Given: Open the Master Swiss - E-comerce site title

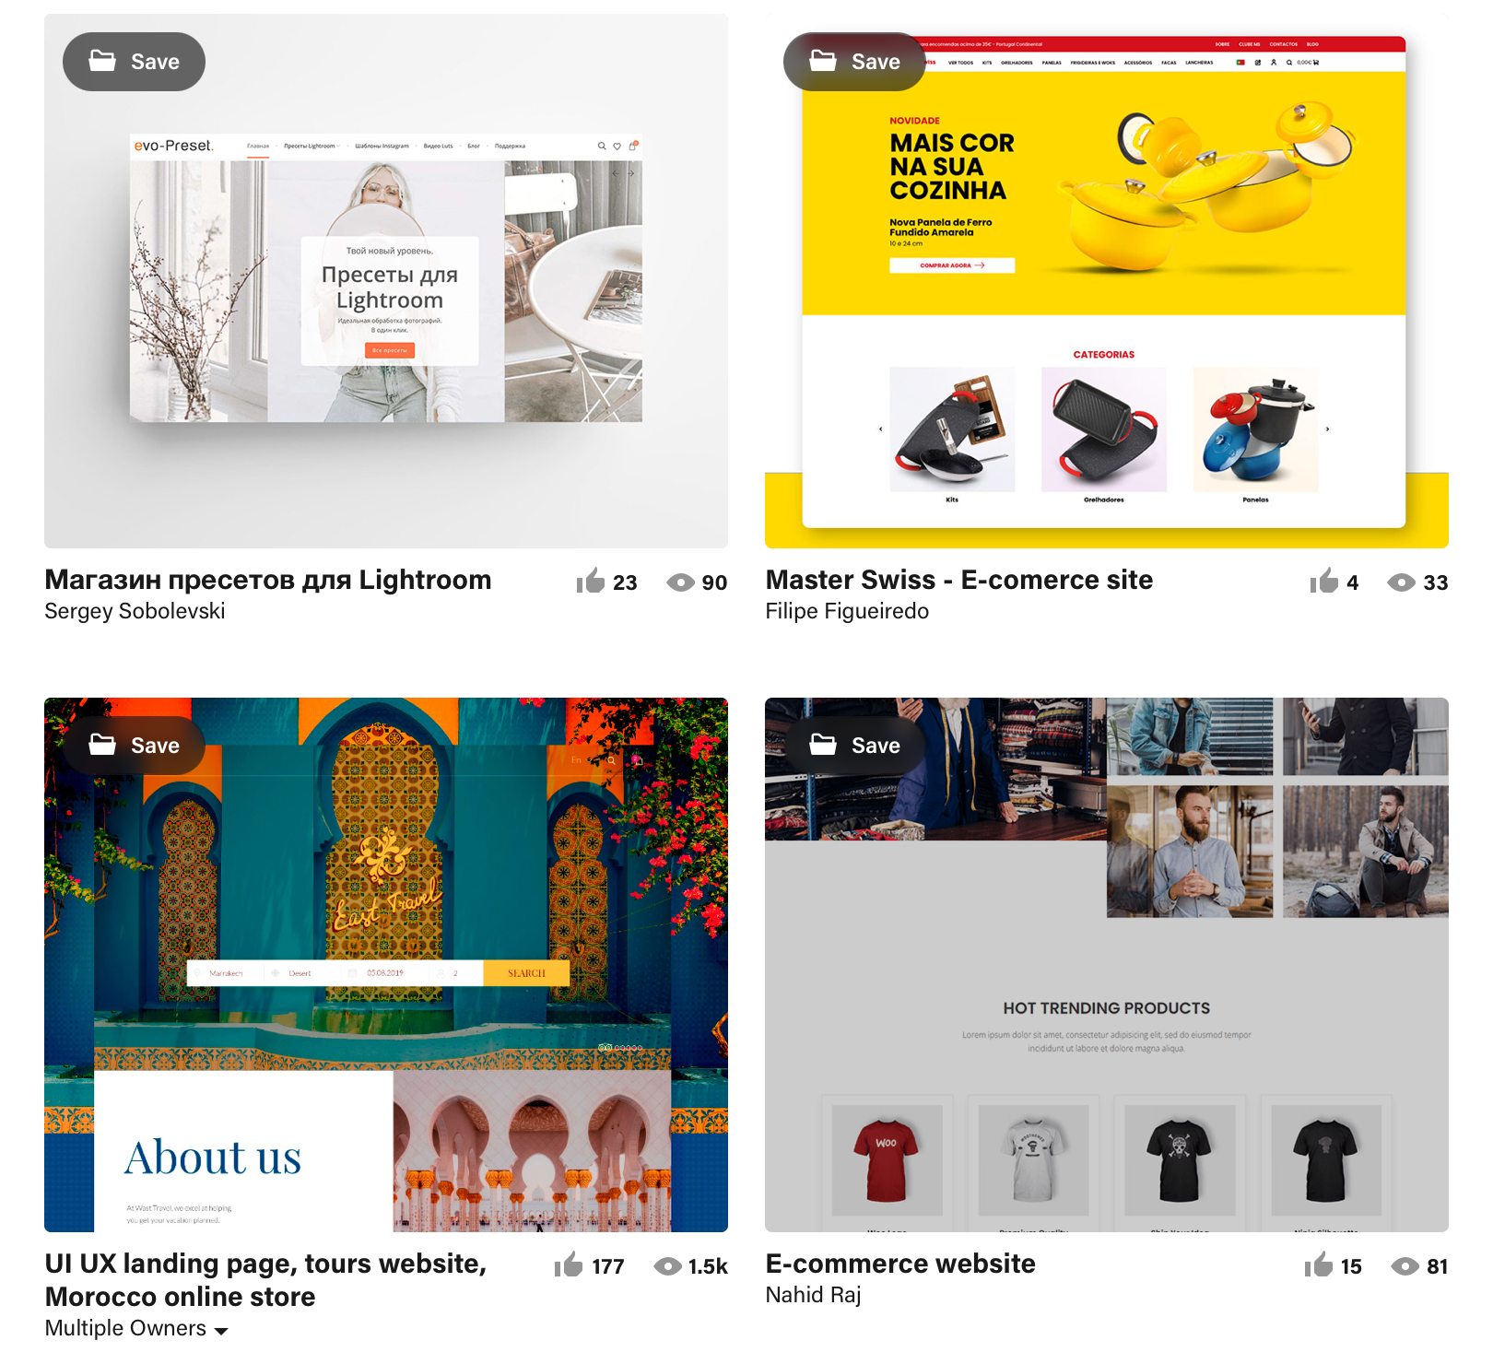Looking at the screenshot, I should pos(959,580).
